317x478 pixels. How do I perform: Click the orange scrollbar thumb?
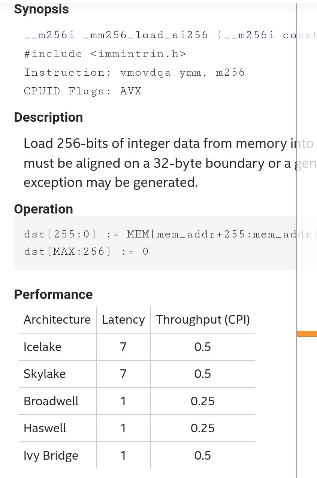(307, 334)
